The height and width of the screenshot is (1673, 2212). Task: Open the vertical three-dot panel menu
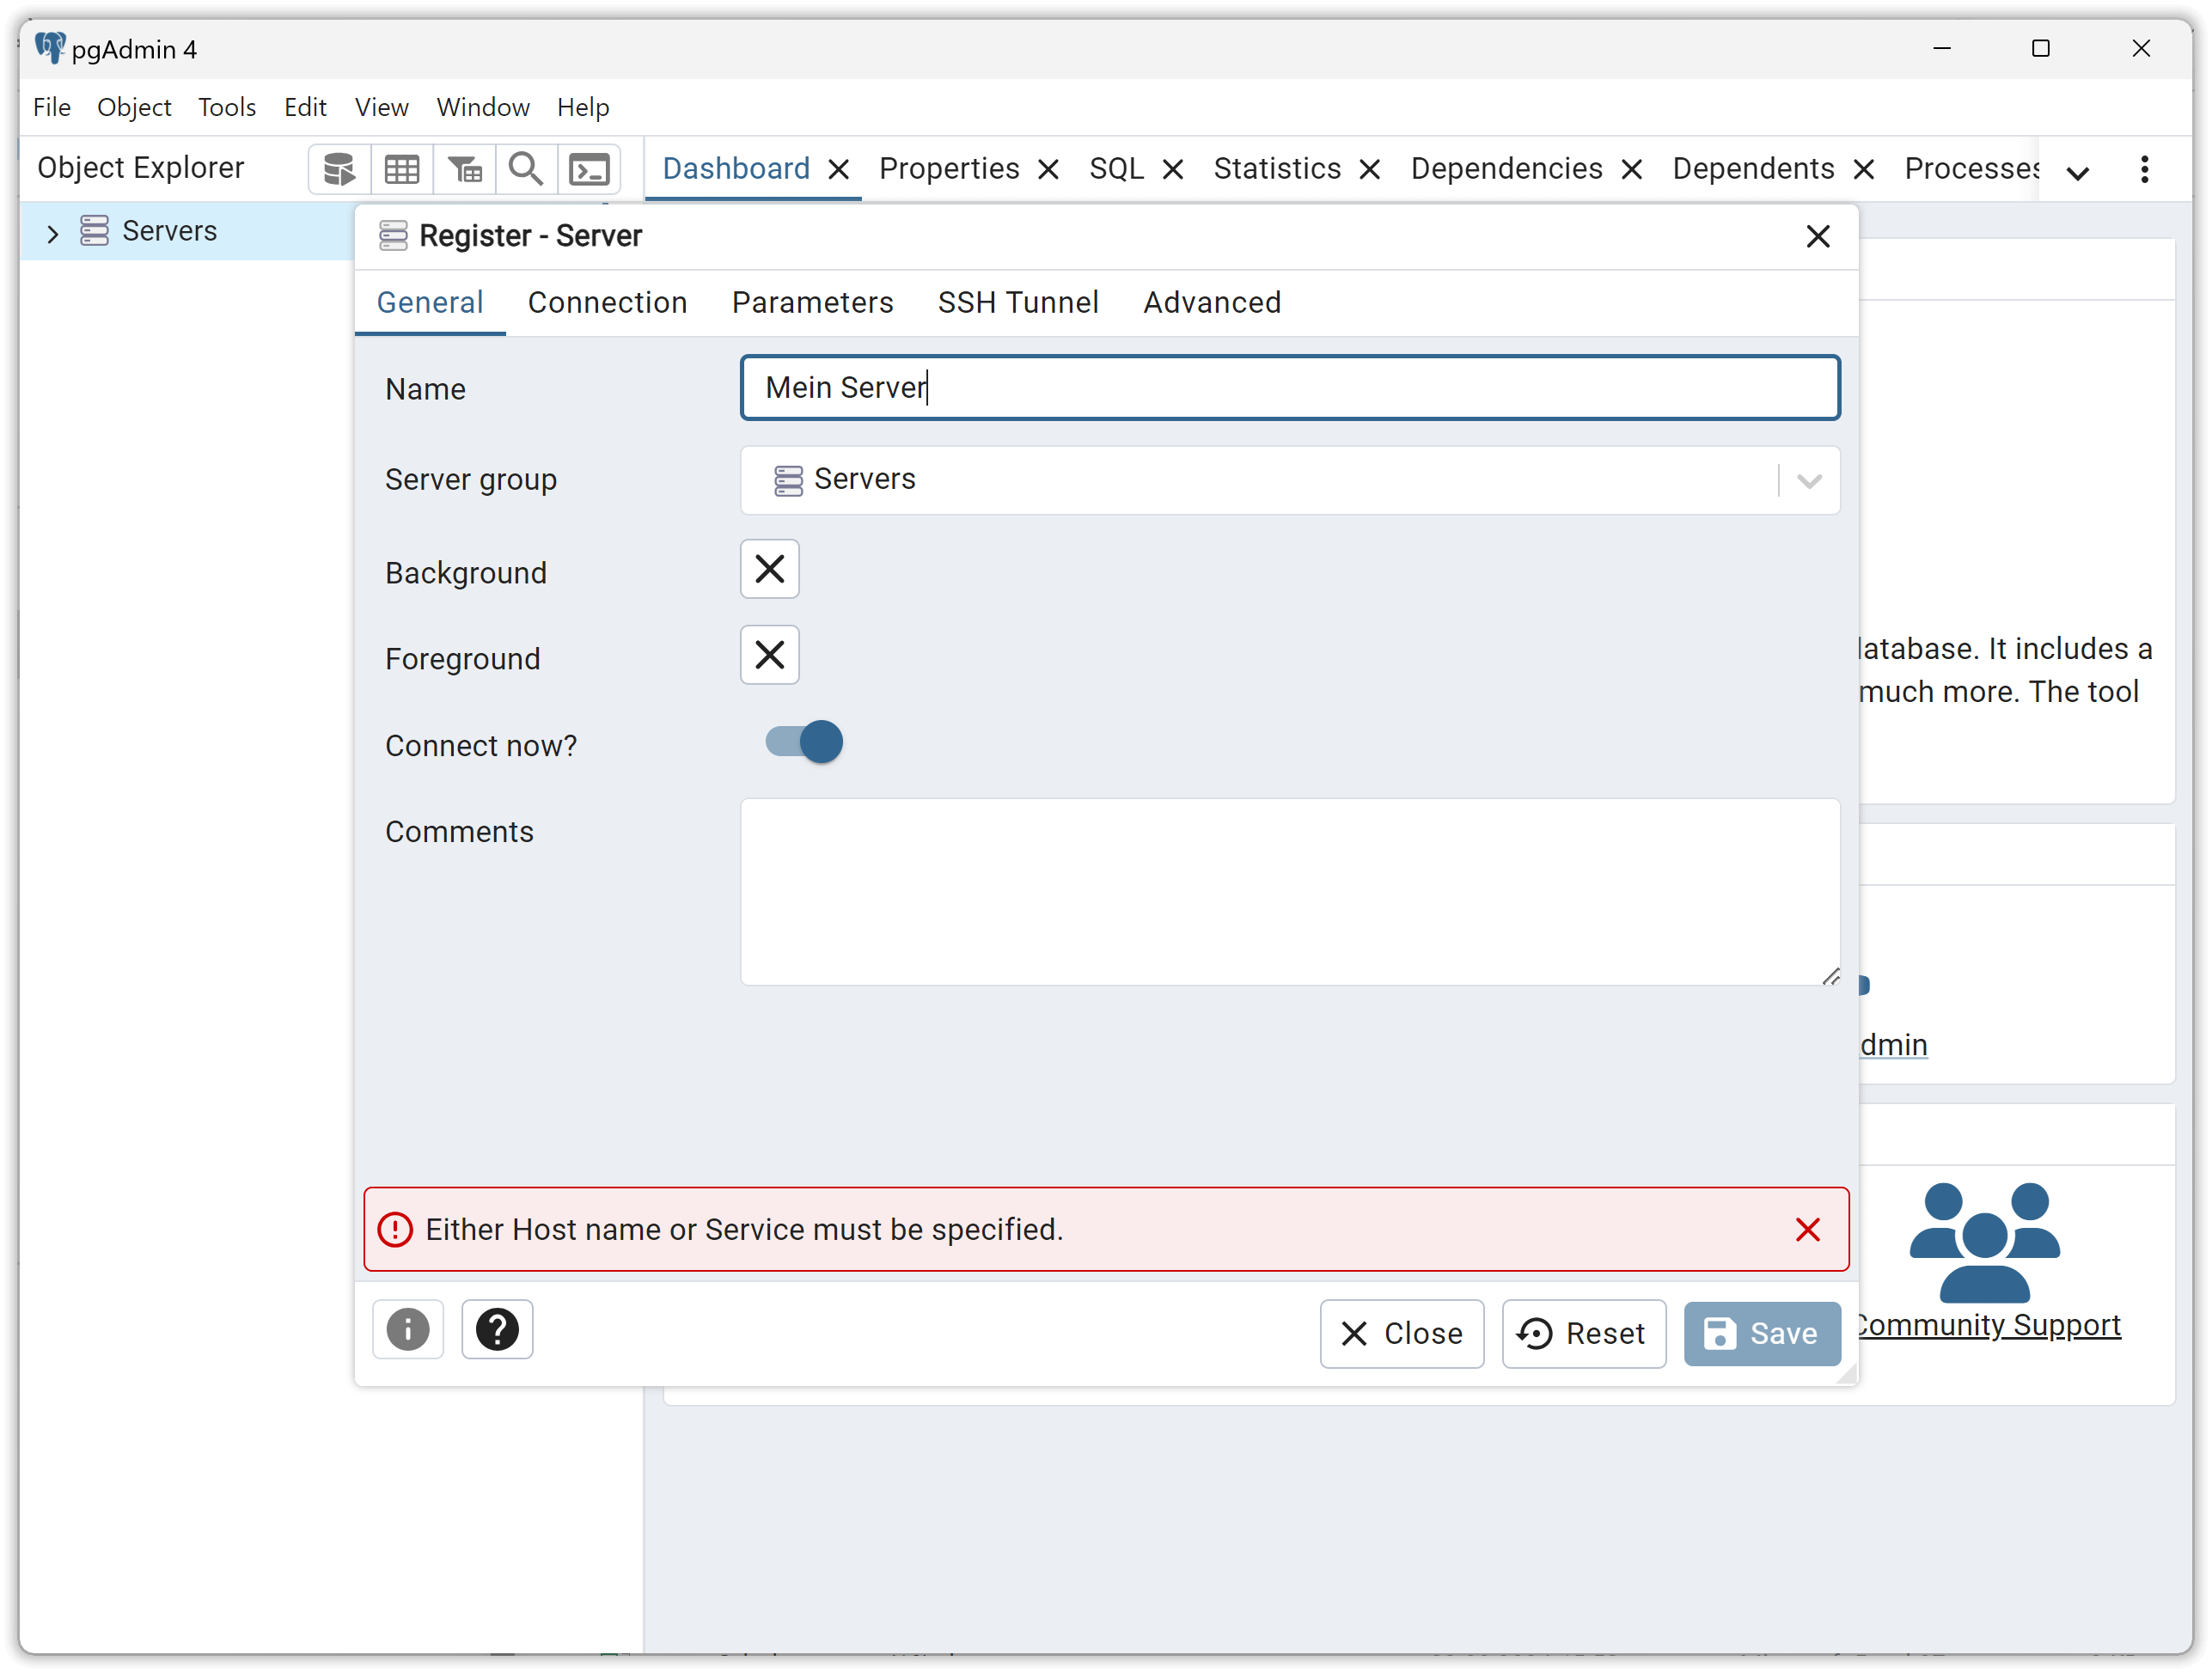click(x=2144, y=169)
